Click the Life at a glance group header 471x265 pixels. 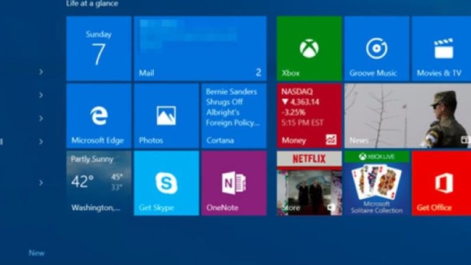click(x=92, y=3)
